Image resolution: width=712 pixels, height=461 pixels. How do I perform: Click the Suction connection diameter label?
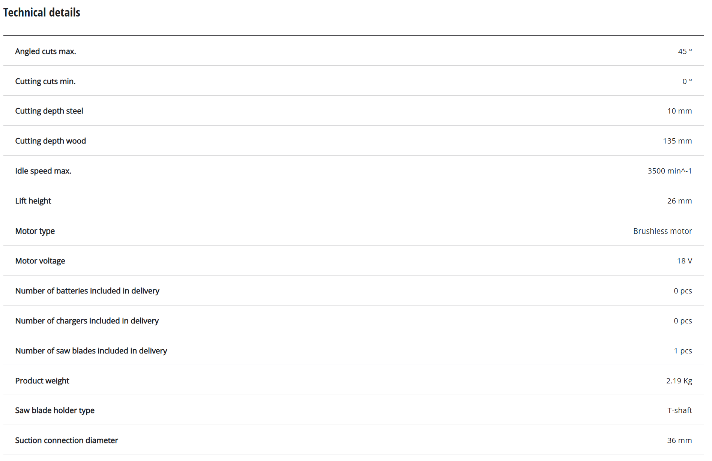(x=66, y=440)
